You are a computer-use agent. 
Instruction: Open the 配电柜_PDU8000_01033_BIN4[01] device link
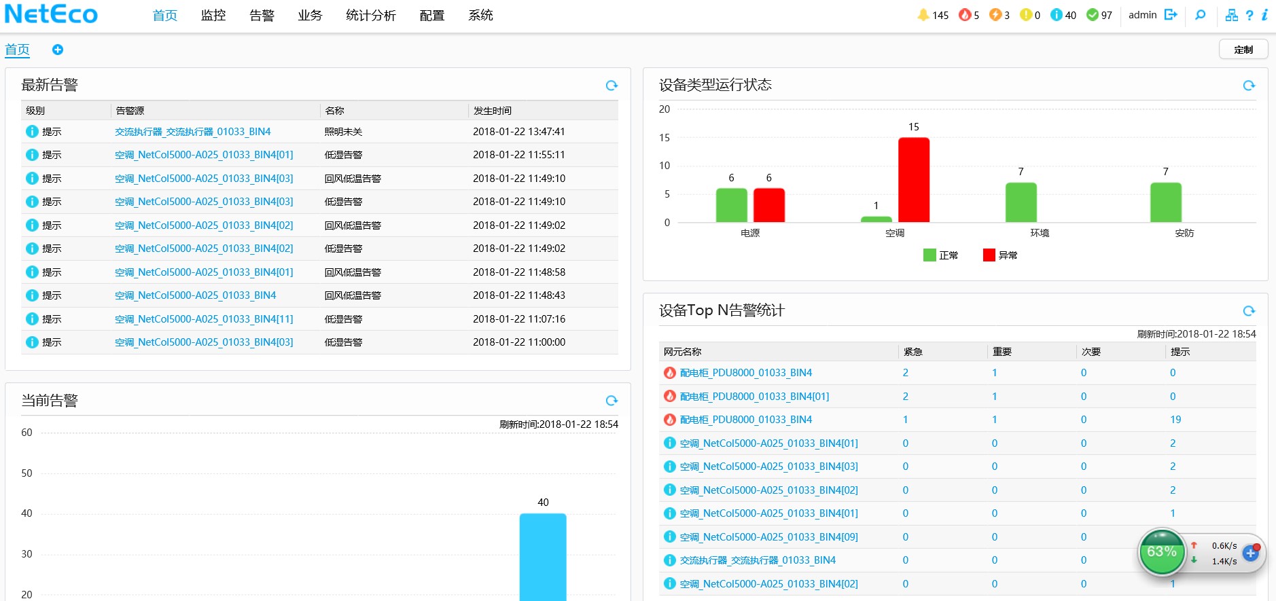(x=754, y=397)
